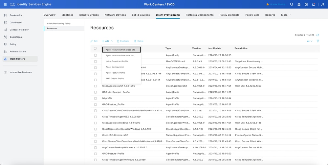This screenshot has width=328, height=165.
Task: Click the MacOsXSPWizard type cell
Action: point(175,62)
